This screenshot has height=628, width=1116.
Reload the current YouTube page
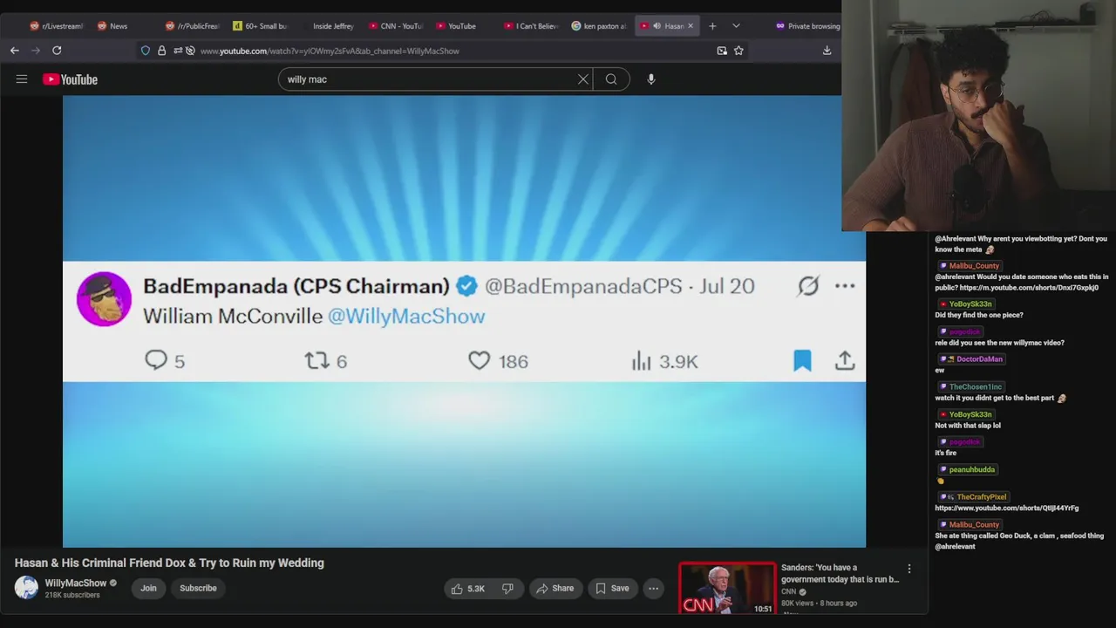point(57,51)
